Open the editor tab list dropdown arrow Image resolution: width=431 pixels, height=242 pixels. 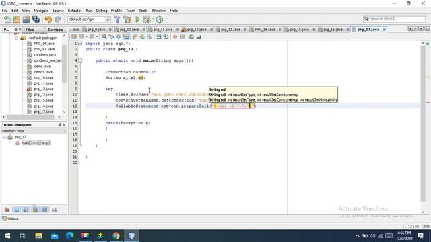tap(421, 29)
